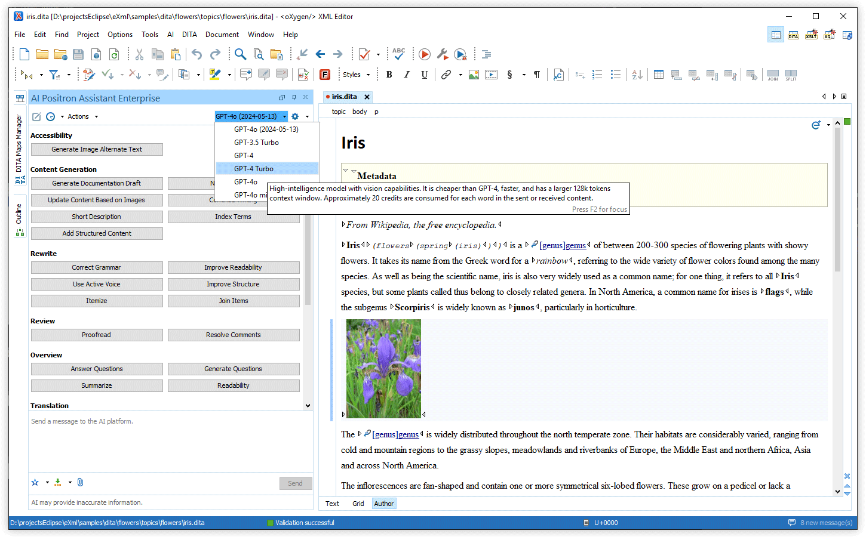Select GPT-3.5 Turbo from model list

coord(266,143)
